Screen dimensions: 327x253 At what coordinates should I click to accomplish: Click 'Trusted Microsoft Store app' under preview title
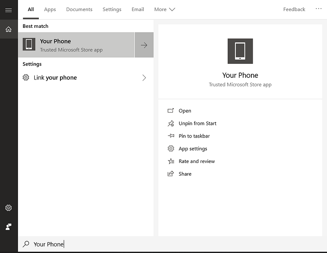240,85
